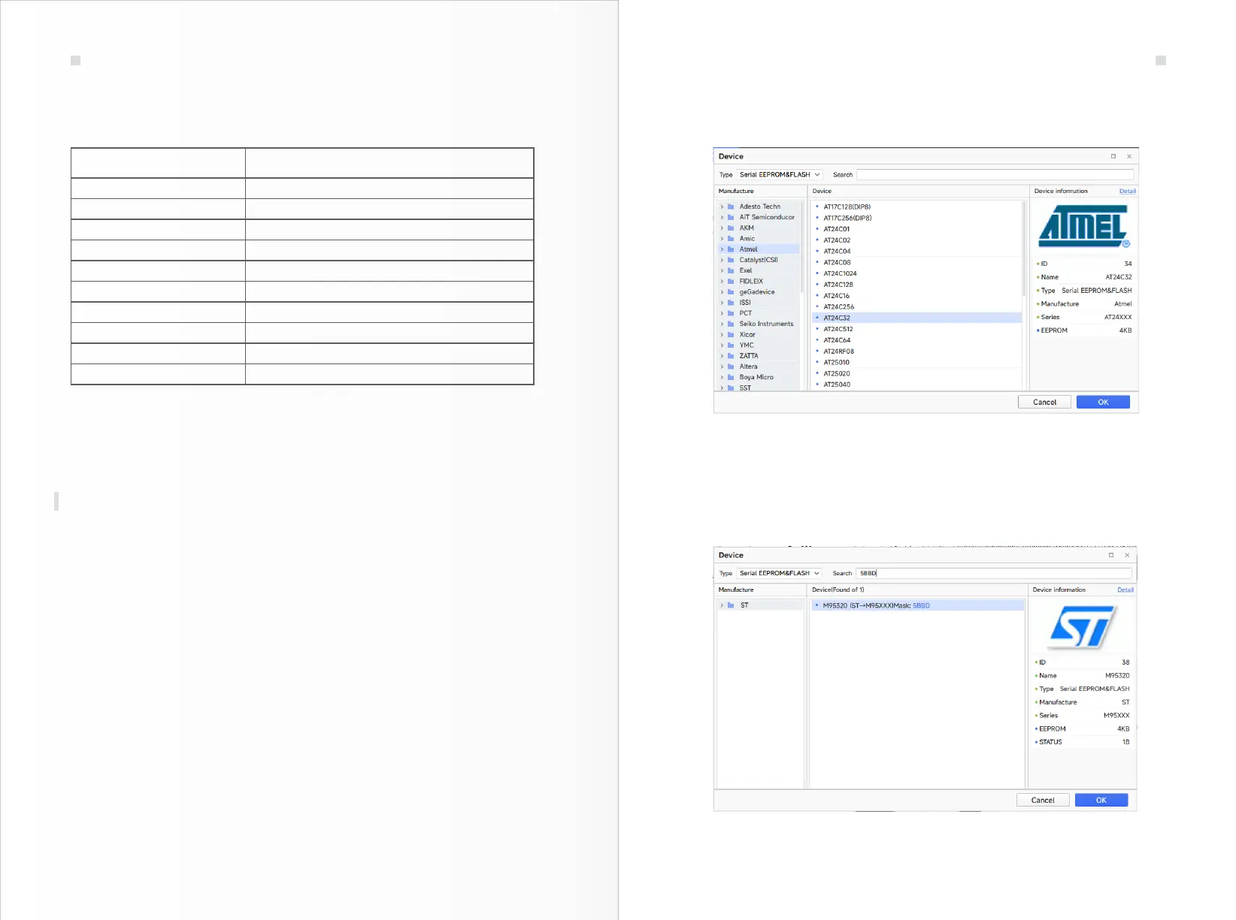Click the Amic folder icon
1236x920 pixels.
(730, 238)
